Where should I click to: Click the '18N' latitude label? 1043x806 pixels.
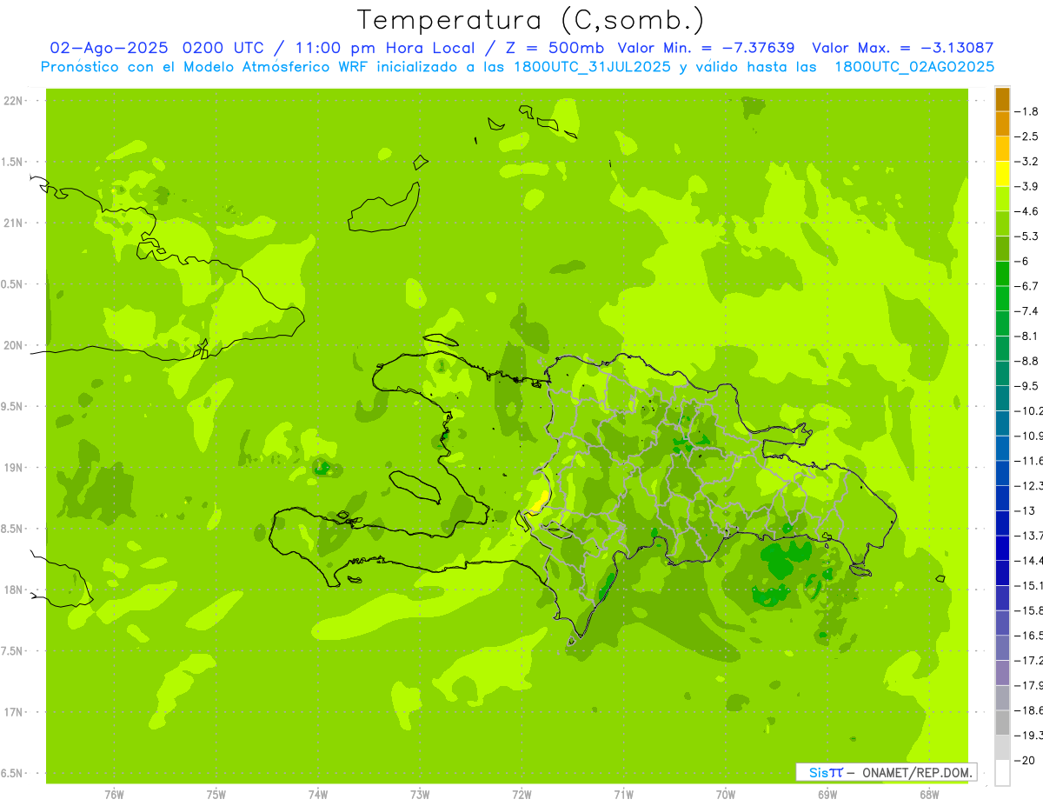click(13, 590)
